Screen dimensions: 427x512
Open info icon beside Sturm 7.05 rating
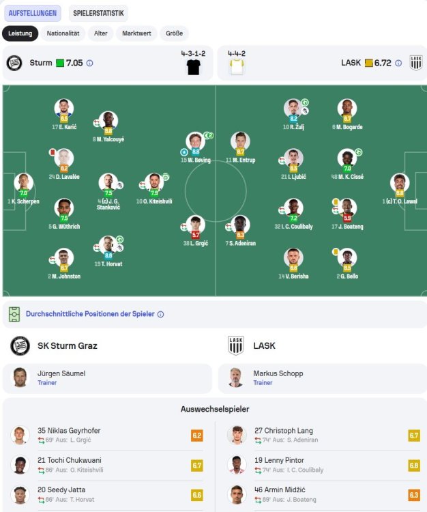click(90, 63)
